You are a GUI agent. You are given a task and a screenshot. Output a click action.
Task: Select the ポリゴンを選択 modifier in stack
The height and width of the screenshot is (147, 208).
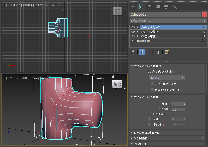click(150, 32)
